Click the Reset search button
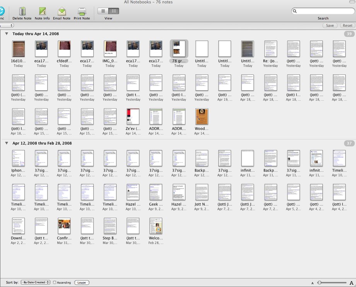Image resolution: width=356 pixels, height=287 pixels. pos(347,26)
